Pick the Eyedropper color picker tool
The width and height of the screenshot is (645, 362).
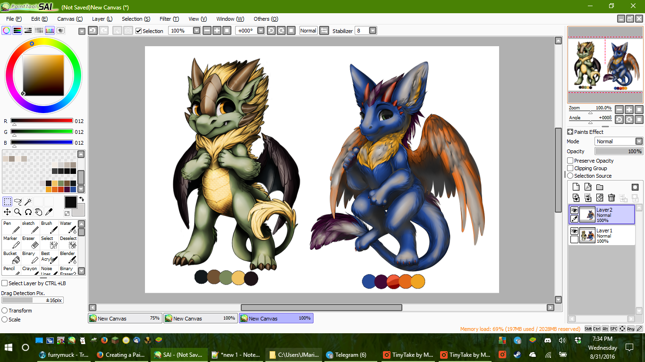(49, 212)
